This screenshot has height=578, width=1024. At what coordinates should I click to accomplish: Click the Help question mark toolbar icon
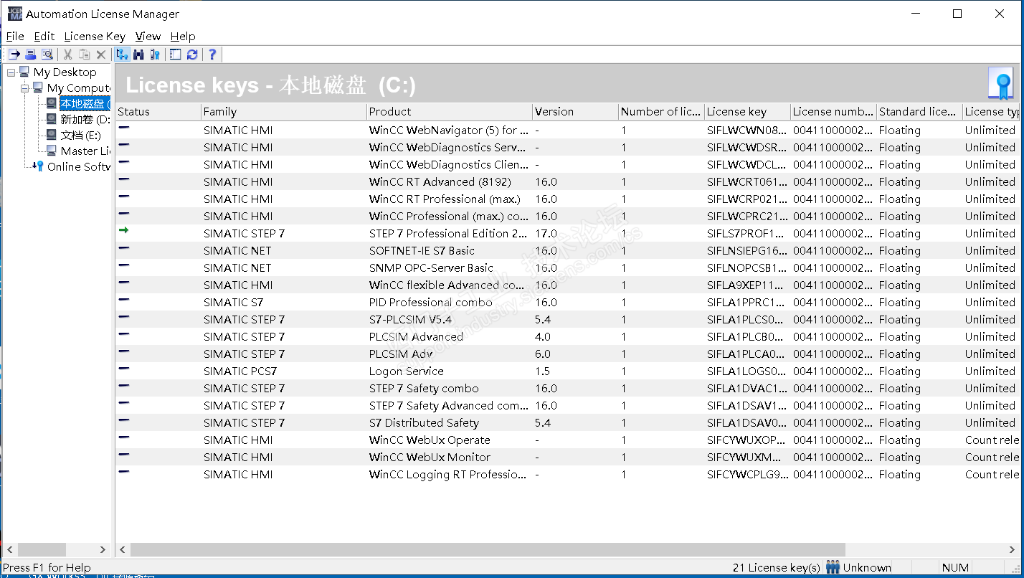pos(212,55)
